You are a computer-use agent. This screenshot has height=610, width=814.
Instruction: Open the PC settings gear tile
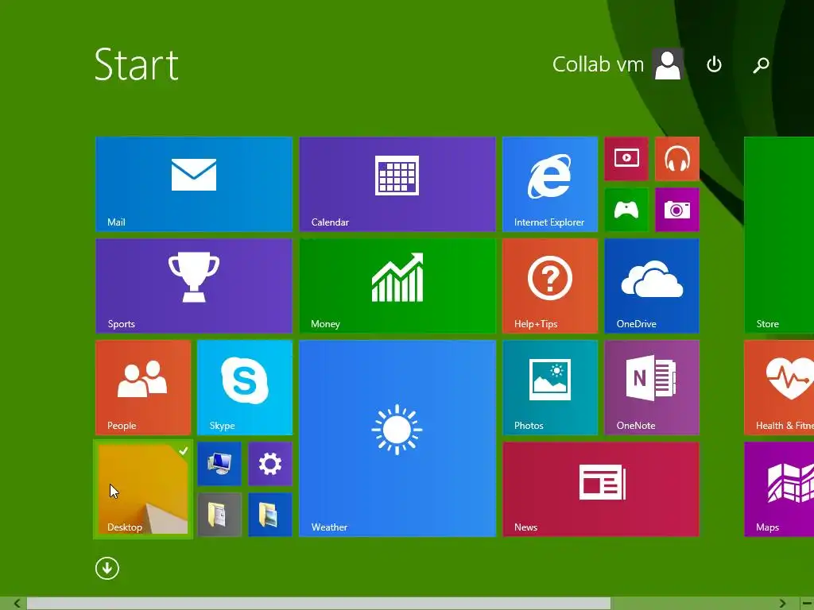270,464
